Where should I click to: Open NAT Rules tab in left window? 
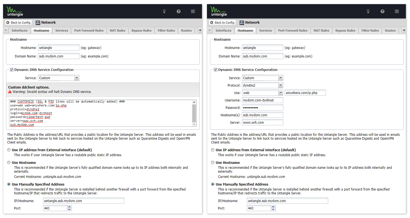(117, 31)
